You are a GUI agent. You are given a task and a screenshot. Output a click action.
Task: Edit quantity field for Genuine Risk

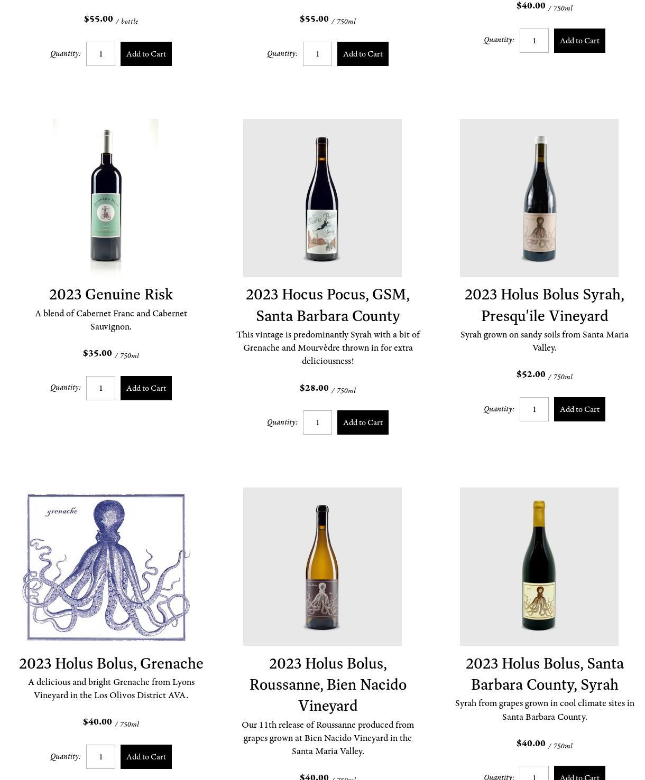pyautogui.click(x=100, y=388)
